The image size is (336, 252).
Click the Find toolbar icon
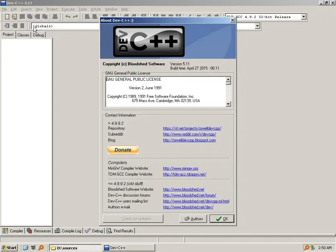pyautogui.click(x=87, y=17)
